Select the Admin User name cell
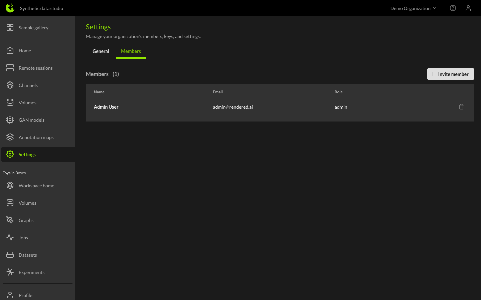The height and width of the screenshot is (300, 481). (x=106, y=107)
